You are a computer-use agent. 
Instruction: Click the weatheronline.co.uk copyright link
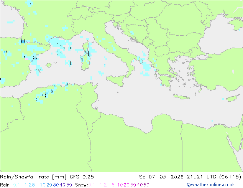[x=211, y=185]
